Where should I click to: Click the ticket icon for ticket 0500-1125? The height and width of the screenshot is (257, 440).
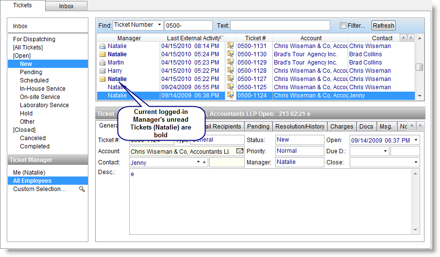pyautogui.click(x=231, y=87)
